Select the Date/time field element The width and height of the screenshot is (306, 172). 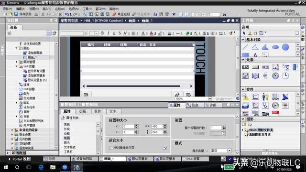click(285, 67)
